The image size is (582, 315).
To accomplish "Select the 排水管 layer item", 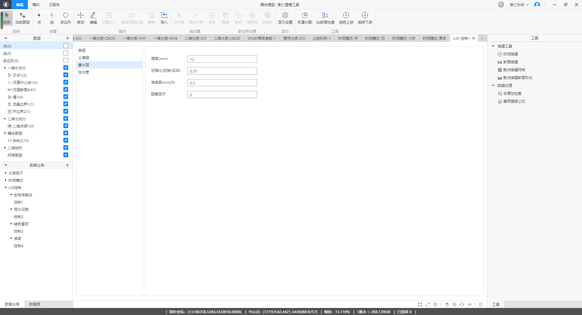I will pyautogui.click(x=109, y=72).
